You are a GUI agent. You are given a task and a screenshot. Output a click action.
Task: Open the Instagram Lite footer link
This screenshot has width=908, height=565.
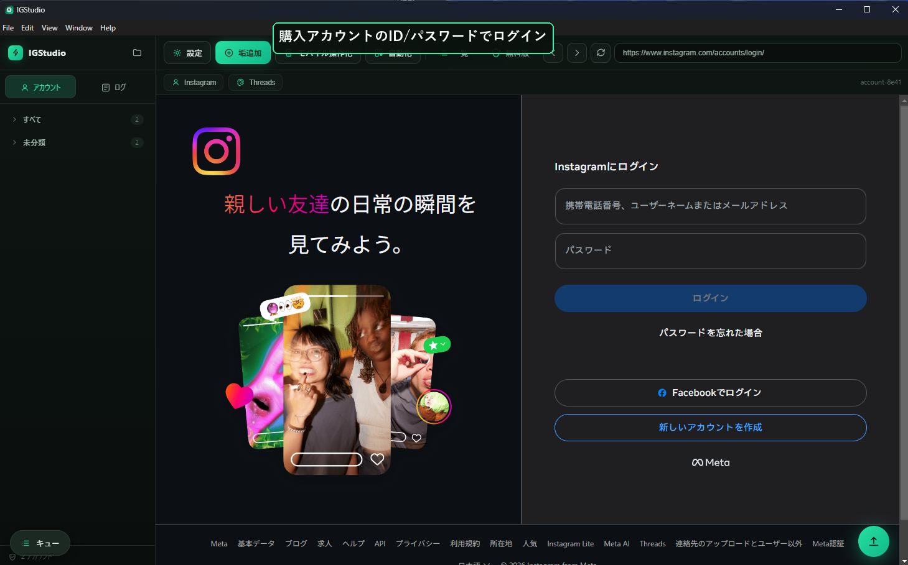571,544
